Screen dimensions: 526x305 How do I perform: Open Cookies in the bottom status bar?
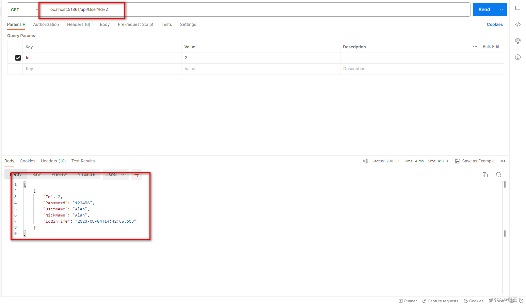(474, 301)
